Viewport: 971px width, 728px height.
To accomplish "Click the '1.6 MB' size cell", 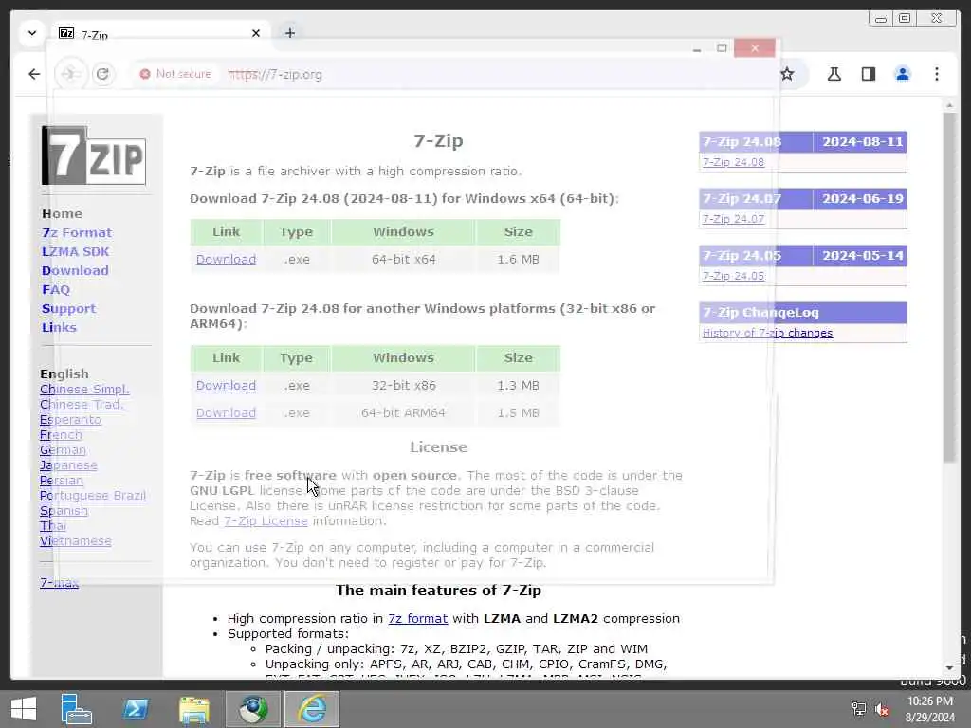I will (x=519, y=260).
